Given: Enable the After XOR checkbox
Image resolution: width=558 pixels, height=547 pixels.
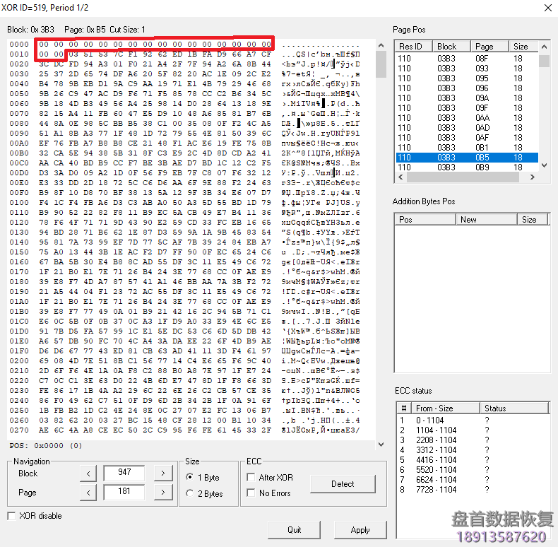Looking at the screenshot, I should coord(251,477).
